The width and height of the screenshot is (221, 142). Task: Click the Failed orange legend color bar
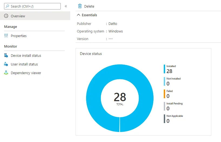[x=164, y=94]
